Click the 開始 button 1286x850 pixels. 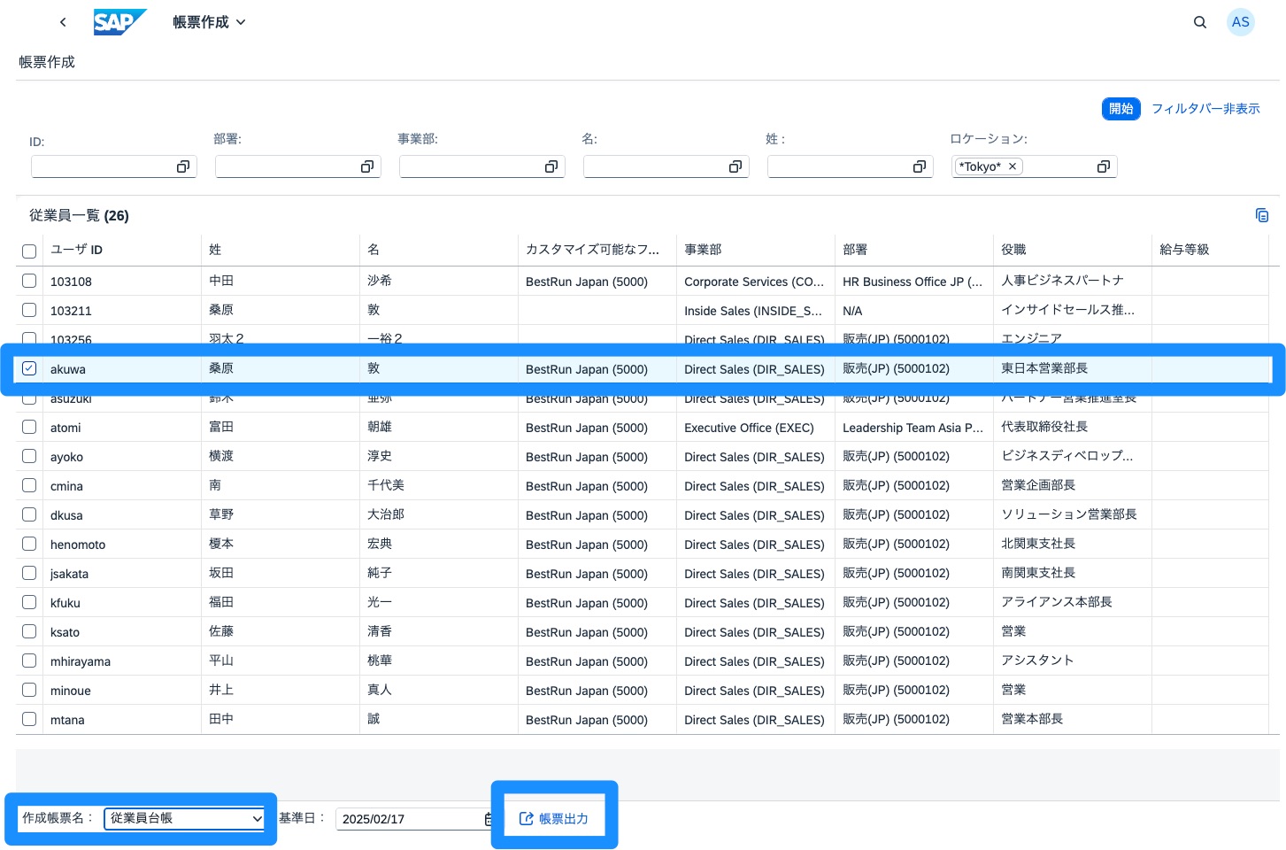pos(1121,108)
